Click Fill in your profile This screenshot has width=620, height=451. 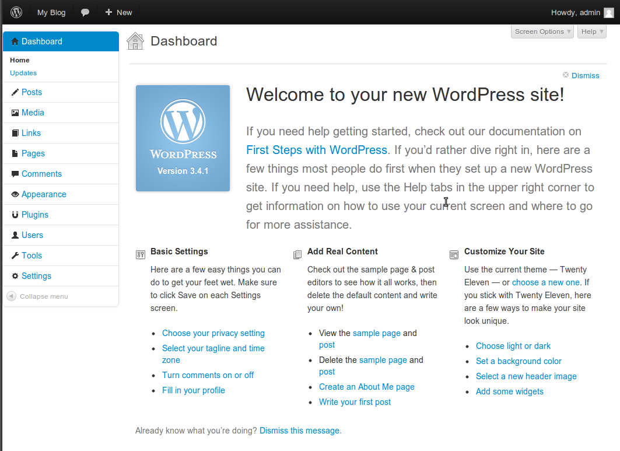coord(194,390)
